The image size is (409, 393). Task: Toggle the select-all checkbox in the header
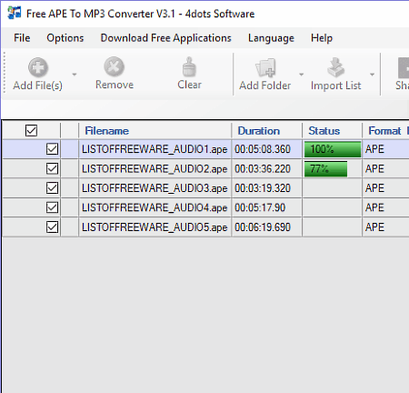point(31,131)
